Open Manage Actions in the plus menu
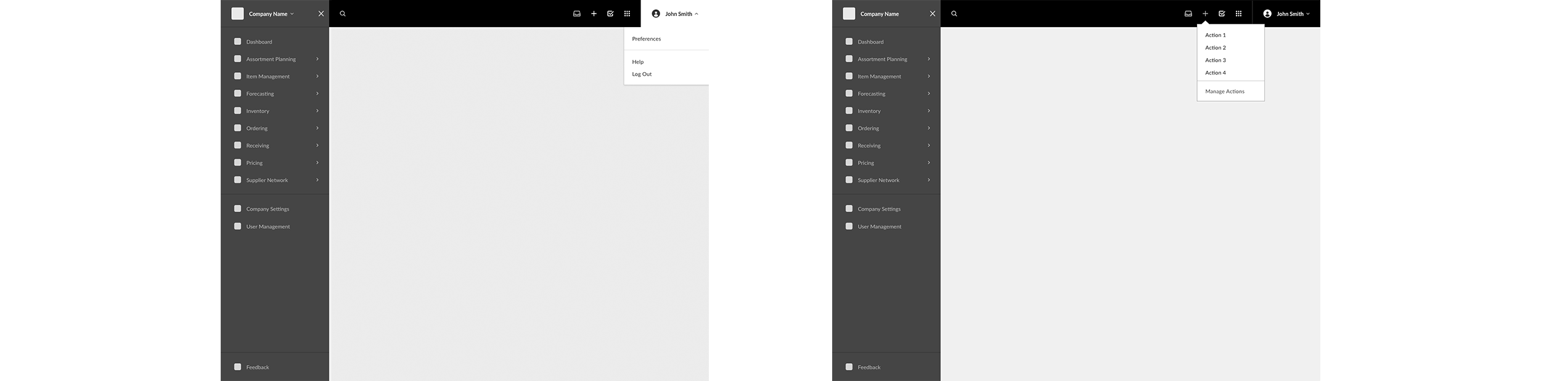Screen dimensions: 1541x381 pyautogui.click(x=1225, y=91)
